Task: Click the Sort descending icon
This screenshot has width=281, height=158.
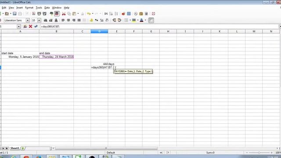Action: 116,14
